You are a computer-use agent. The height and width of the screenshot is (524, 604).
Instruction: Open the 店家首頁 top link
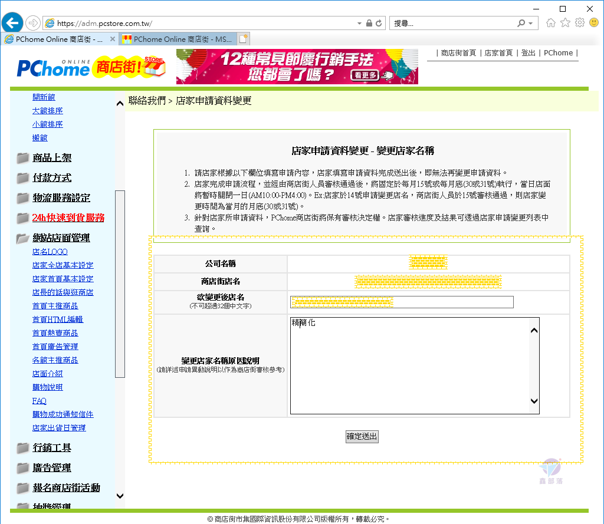498,52
